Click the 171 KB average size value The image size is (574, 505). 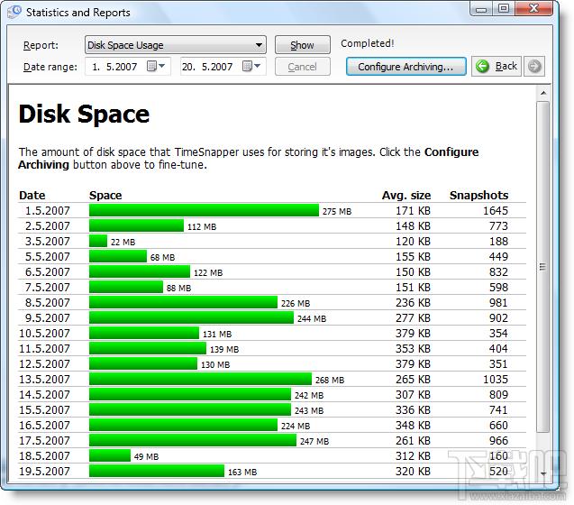click(x=413, y=211)
